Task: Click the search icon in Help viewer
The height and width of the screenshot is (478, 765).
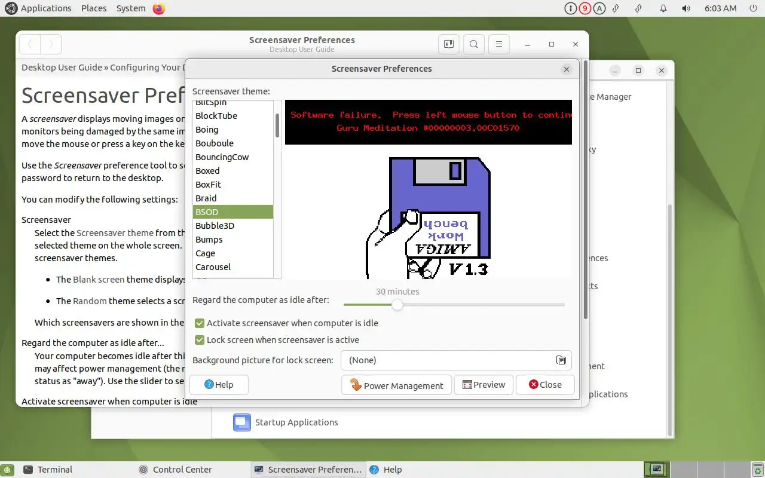Action: pos(474,44)
